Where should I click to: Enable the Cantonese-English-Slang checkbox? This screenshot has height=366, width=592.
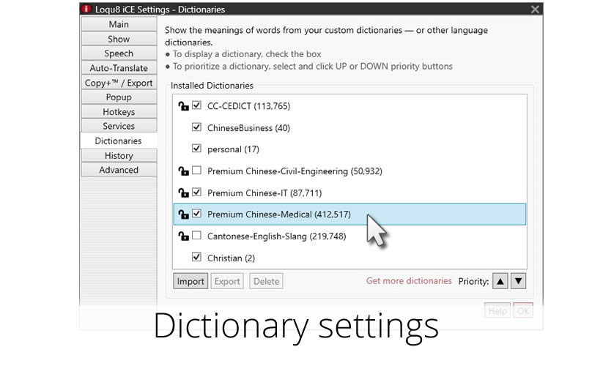196,236
